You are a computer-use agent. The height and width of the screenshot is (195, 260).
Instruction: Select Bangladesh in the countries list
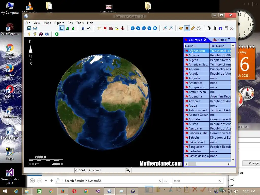(196, 147)
